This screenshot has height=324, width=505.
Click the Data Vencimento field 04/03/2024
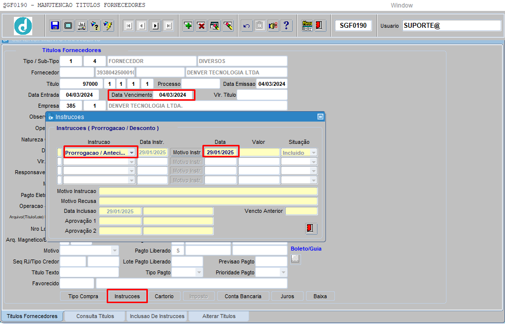pos(173,95)
